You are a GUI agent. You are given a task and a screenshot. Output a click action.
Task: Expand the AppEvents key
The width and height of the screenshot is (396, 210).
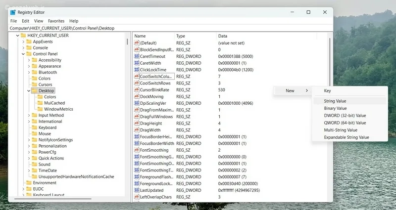pyautogui.click(x=23, y=42)
